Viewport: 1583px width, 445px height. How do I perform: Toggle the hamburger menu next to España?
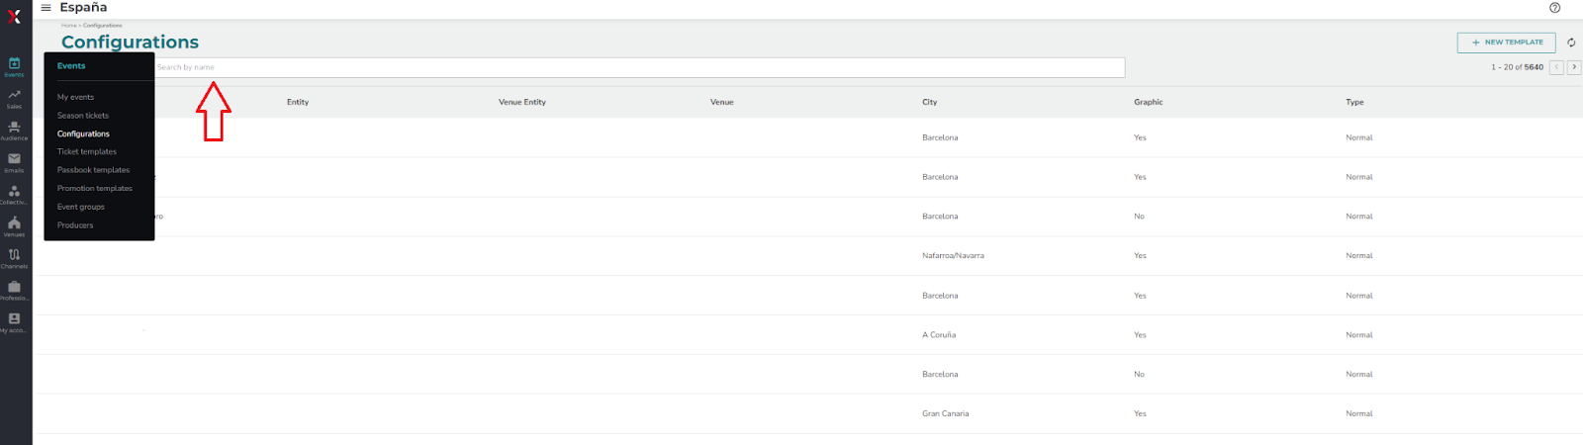pos(46,8)
